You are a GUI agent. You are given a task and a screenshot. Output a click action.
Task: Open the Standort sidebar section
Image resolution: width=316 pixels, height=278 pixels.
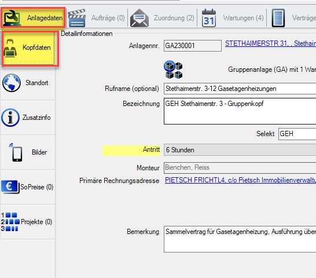click(28, 83)
